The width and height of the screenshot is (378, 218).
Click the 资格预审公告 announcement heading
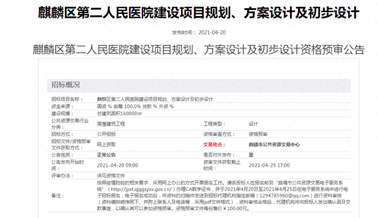pos(199,50)
